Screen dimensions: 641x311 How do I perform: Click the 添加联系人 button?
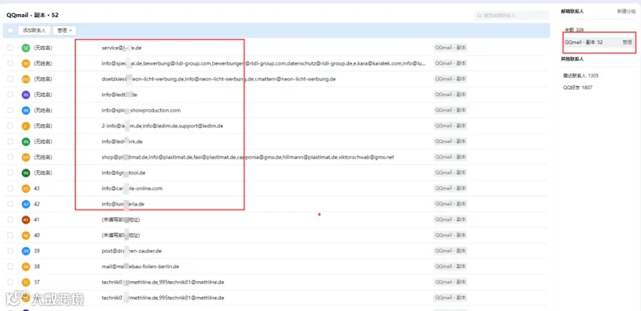click(x=34, y=30)
